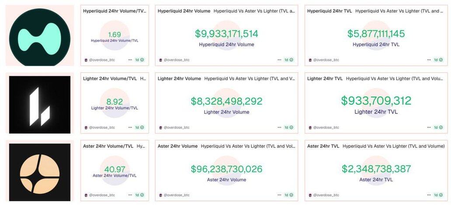Click author avatar on Hyperliquid 24hr Volume card
Screen dimensions: 451x205
coord(160,60)
